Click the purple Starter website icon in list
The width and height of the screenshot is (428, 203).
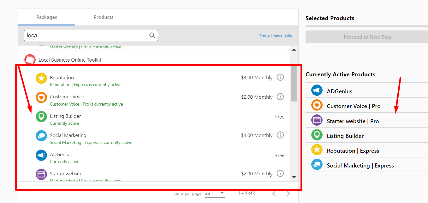[41, 174]
